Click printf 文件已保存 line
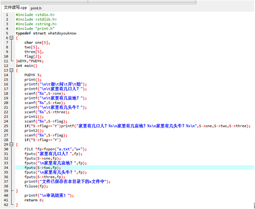 tap(67, 182)
